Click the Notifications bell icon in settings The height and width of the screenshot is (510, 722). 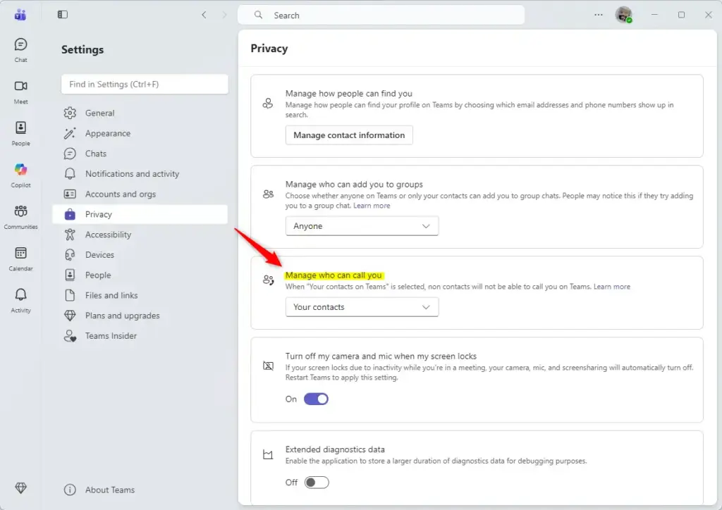coord(70,174)
